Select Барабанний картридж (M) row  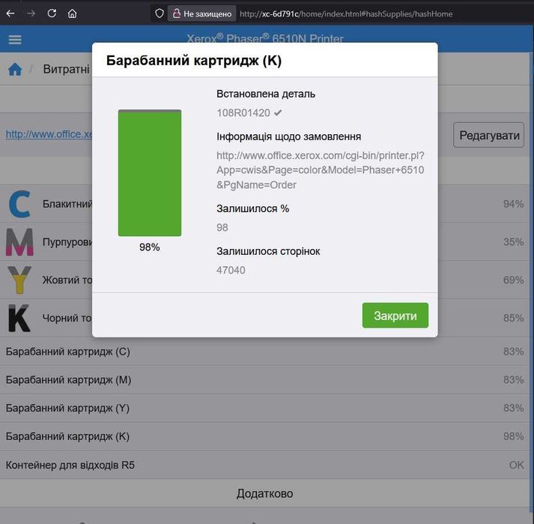[x=264, y=380]
